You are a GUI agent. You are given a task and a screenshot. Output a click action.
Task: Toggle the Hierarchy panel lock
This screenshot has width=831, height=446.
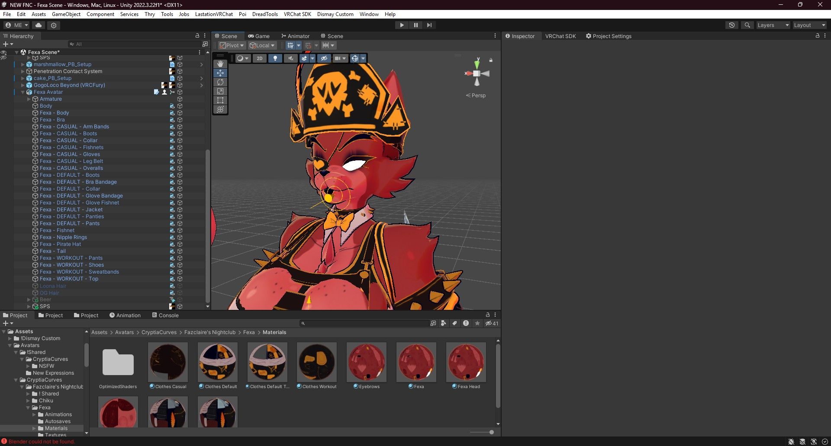[x=197, y=36]
